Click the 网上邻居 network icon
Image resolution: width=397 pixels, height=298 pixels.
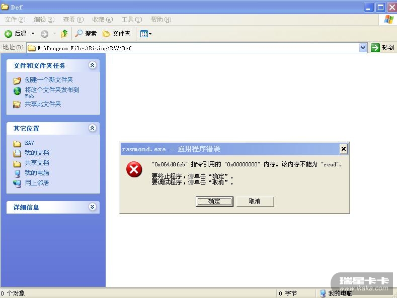[x=17, y=183]
